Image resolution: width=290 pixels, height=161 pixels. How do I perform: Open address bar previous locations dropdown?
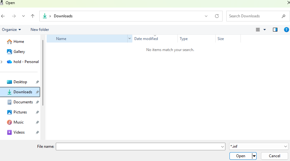(206, 16)
